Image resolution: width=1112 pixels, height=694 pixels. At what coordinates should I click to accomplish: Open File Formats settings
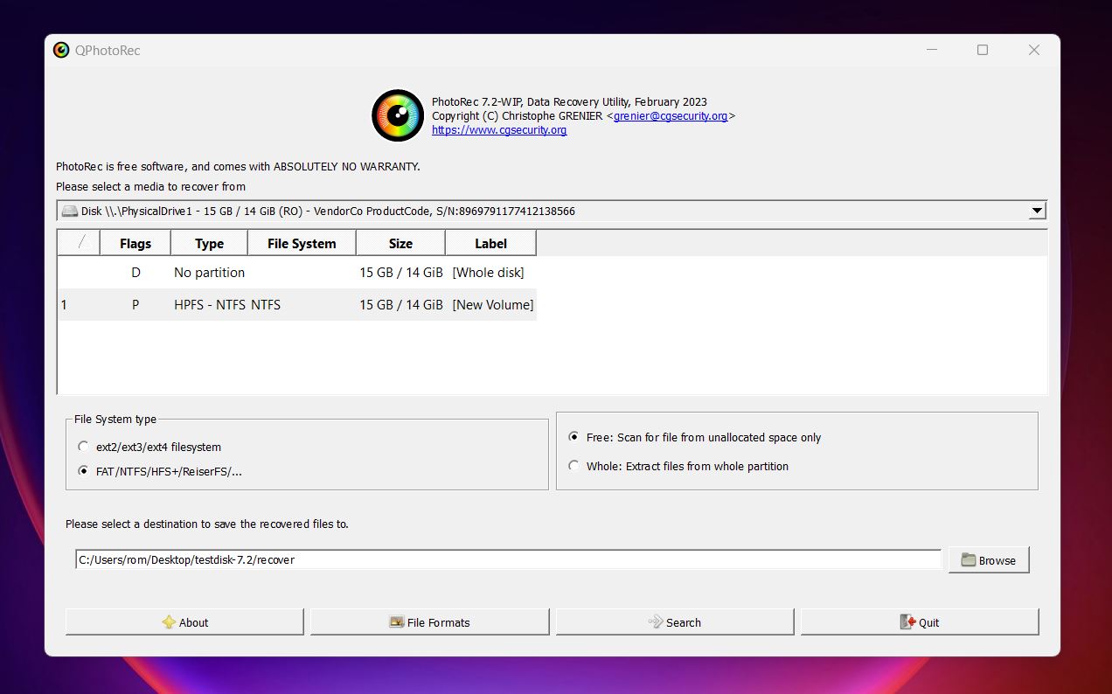[429, 622]
